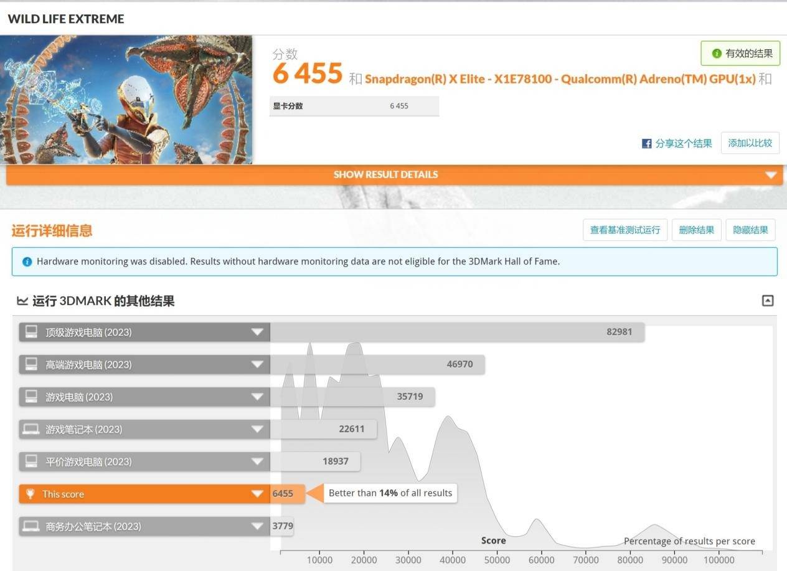Click the 显卡分数 graphics score row
This screenshot has width=787, height=571.
click(356, 106)
